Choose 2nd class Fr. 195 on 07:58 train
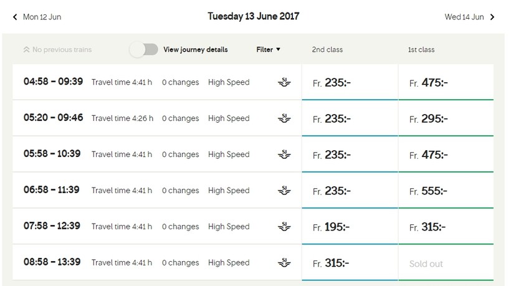Screen dimensions: 511x286 (350, 227)
